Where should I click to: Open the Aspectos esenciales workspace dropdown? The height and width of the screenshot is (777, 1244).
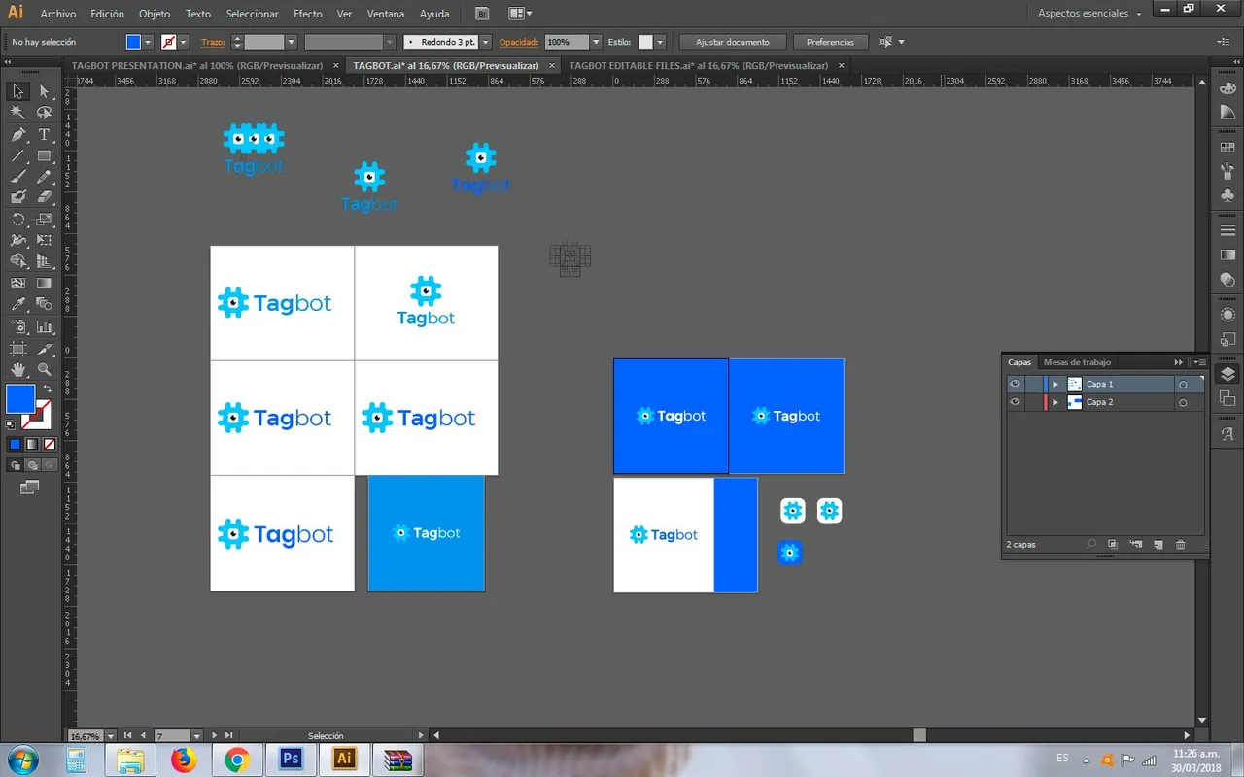point(1090,14)
